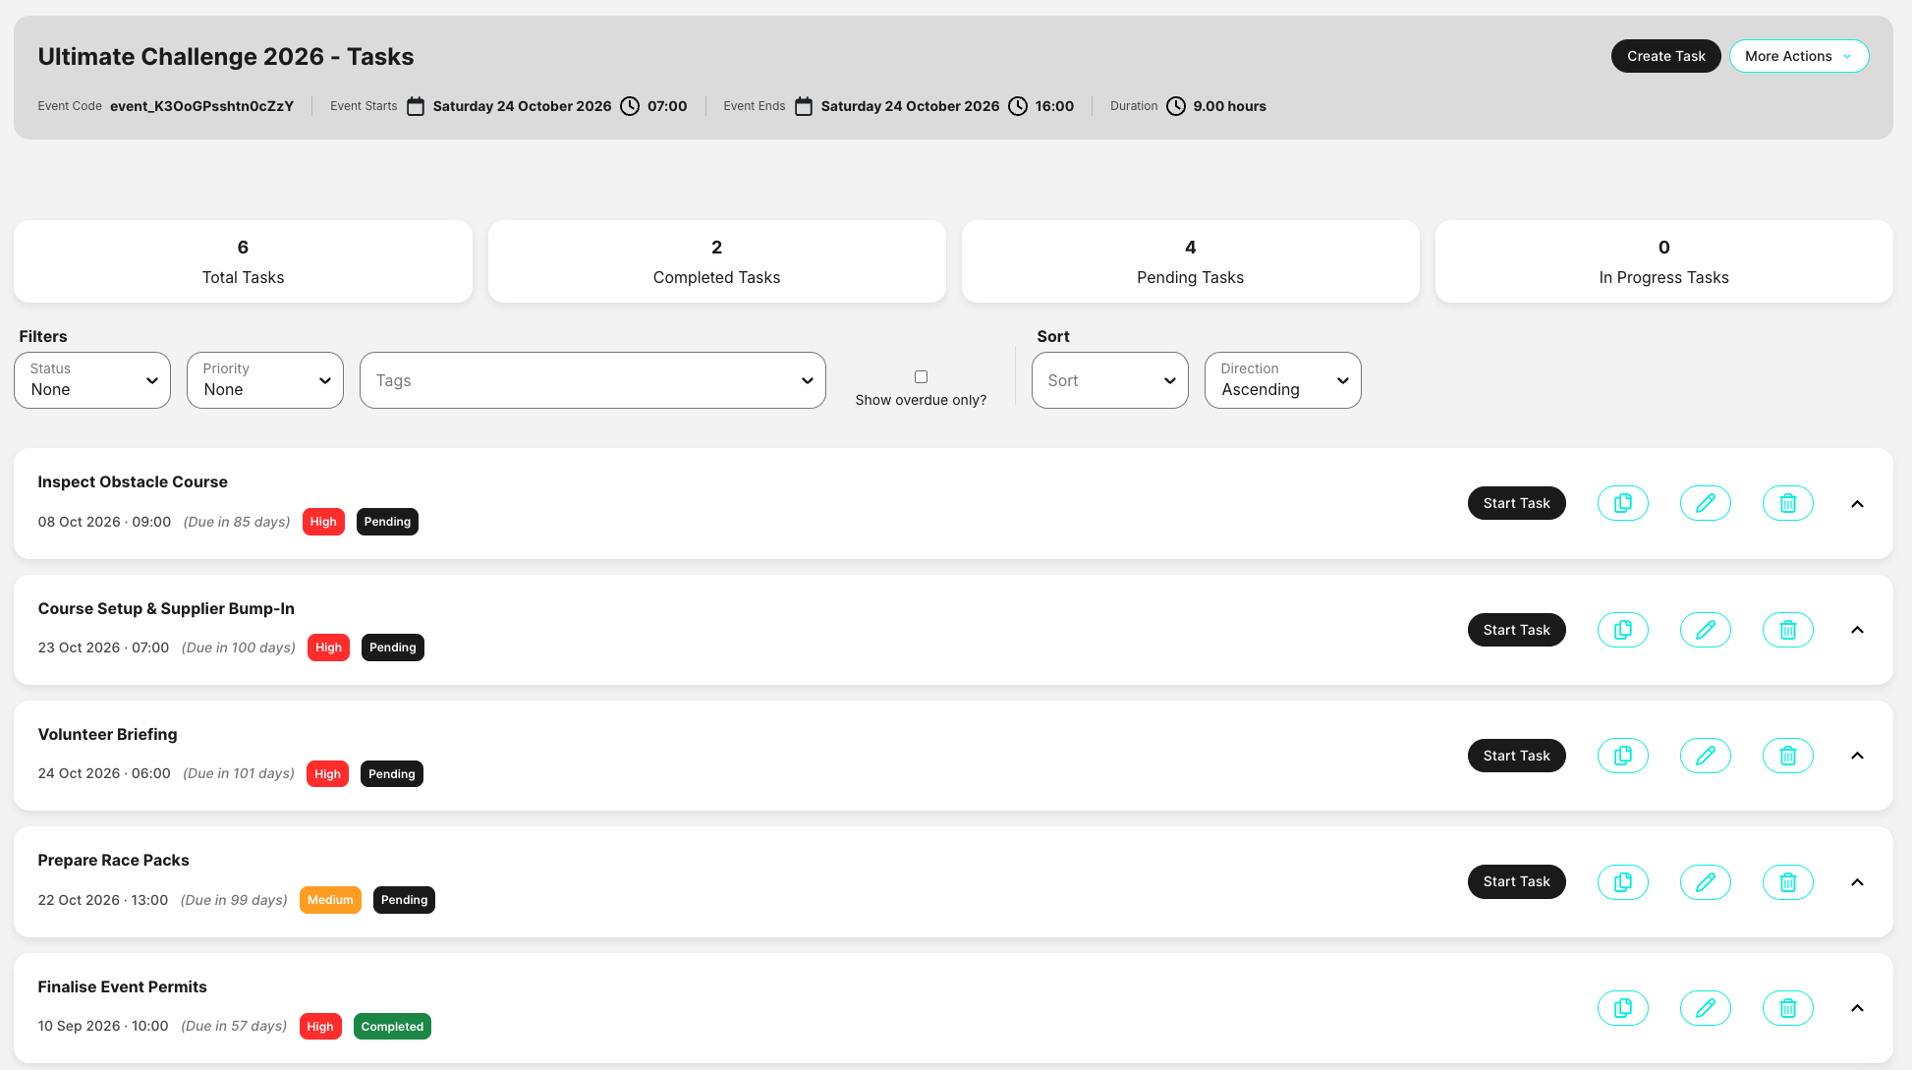This screenshot has height=1070, width=1912.
Task: Edit the Volunteer Briefing task
Action: [x=1706, y=756]
